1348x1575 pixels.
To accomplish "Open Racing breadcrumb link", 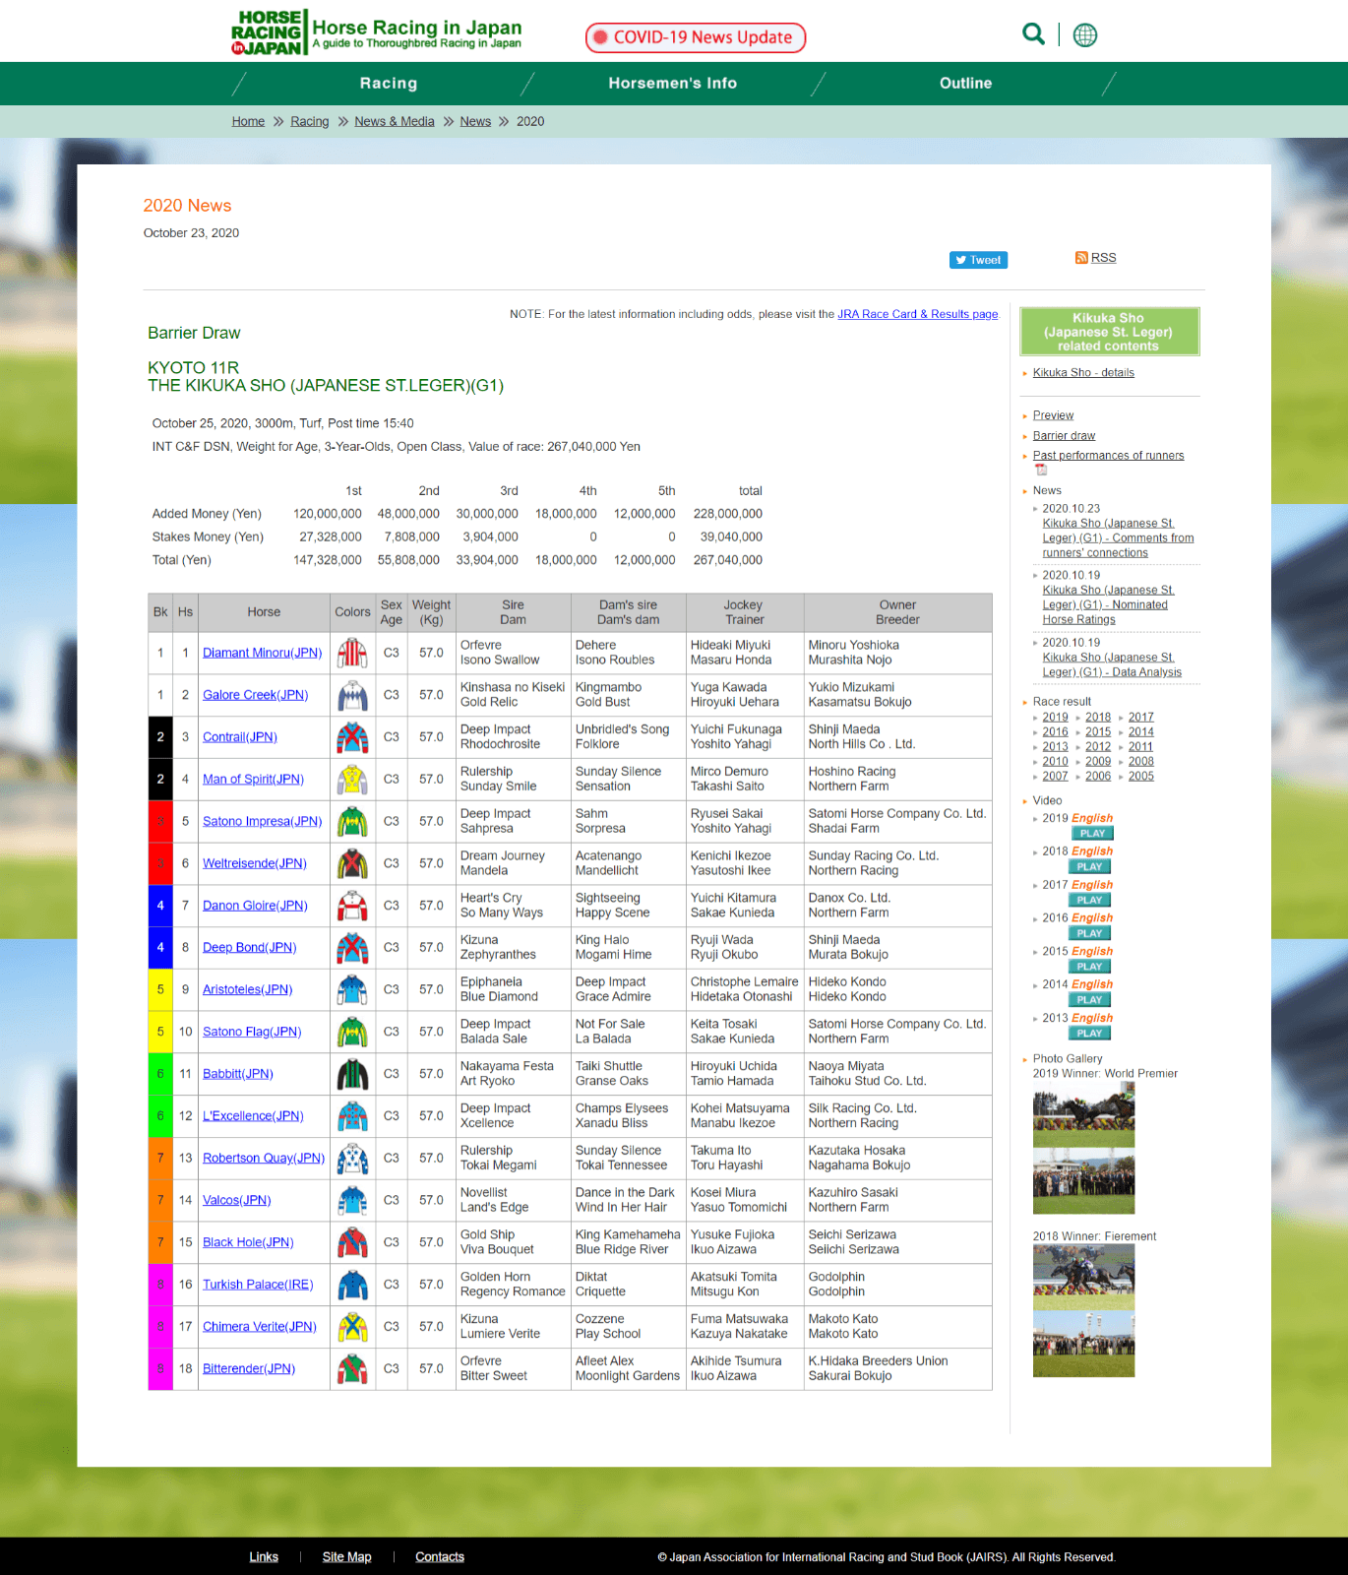I will click(x=310, y=121).
